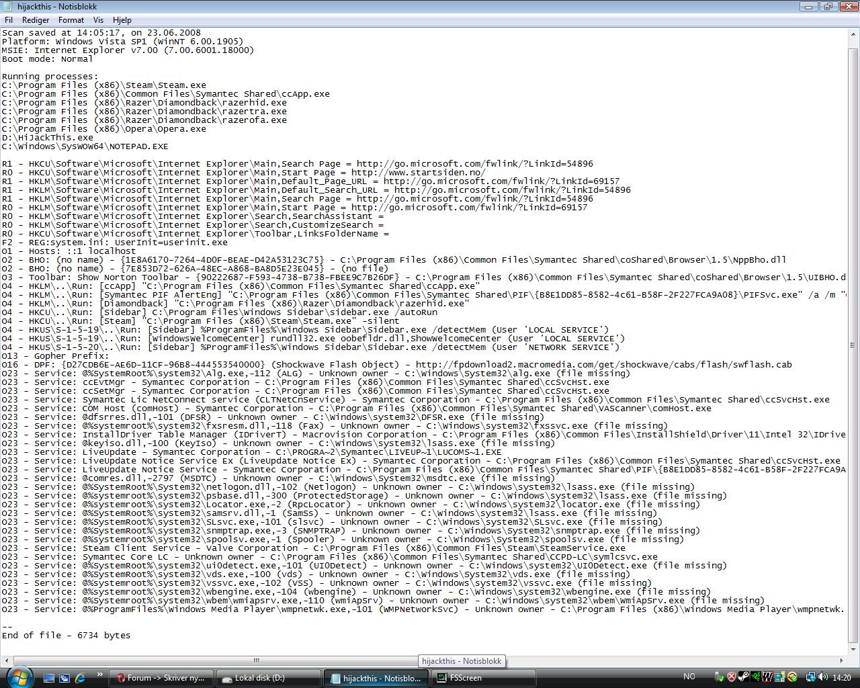The height and width of the screenshot is (688, 860).
Task: Click the 'O13 - Gopher Prefix:' line
Action: tap(55, 355)
